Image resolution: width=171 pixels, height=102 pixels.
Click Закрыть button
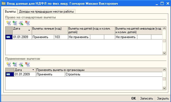pyautogui.click(x=163, y=98)
